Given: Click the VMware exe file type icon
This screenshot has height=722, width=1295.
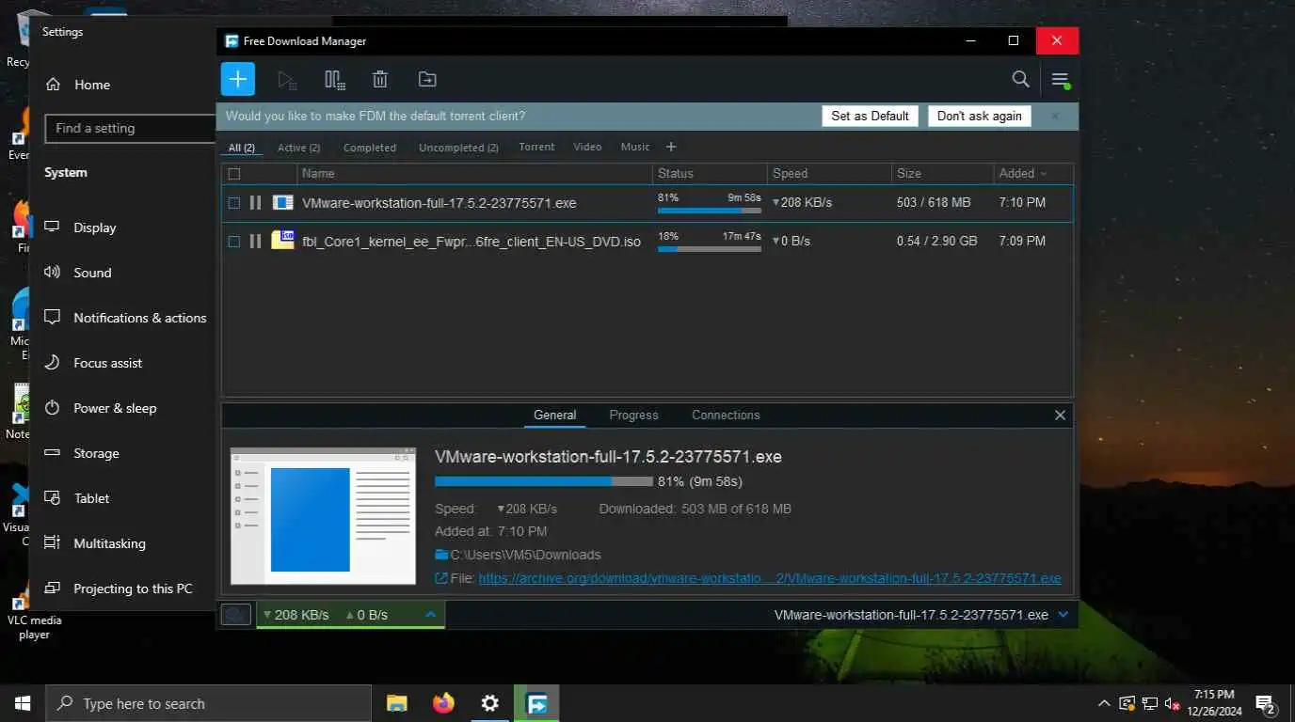Looking at the screenshot, I should coord(282,202).
